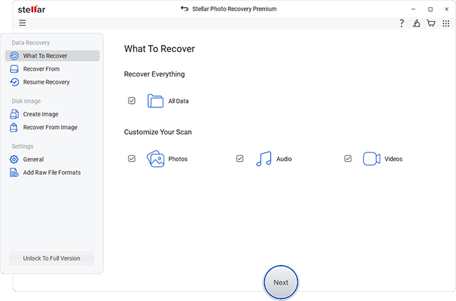Click the Audio music note icon
Image resolution: width=456 pixels, height=301 pixels.
(x=264, y=159)
